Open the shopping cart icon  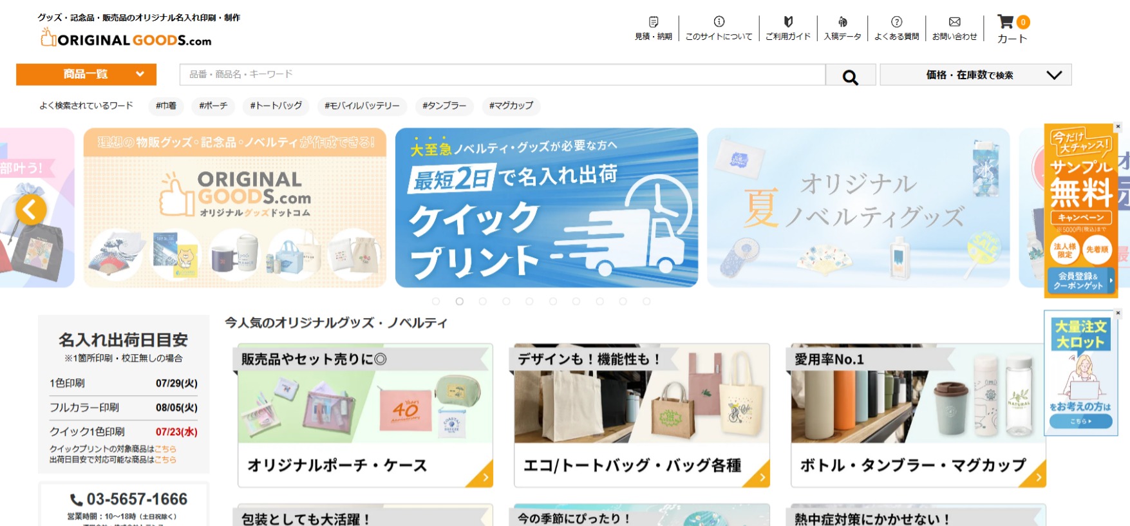[1006, 23]
